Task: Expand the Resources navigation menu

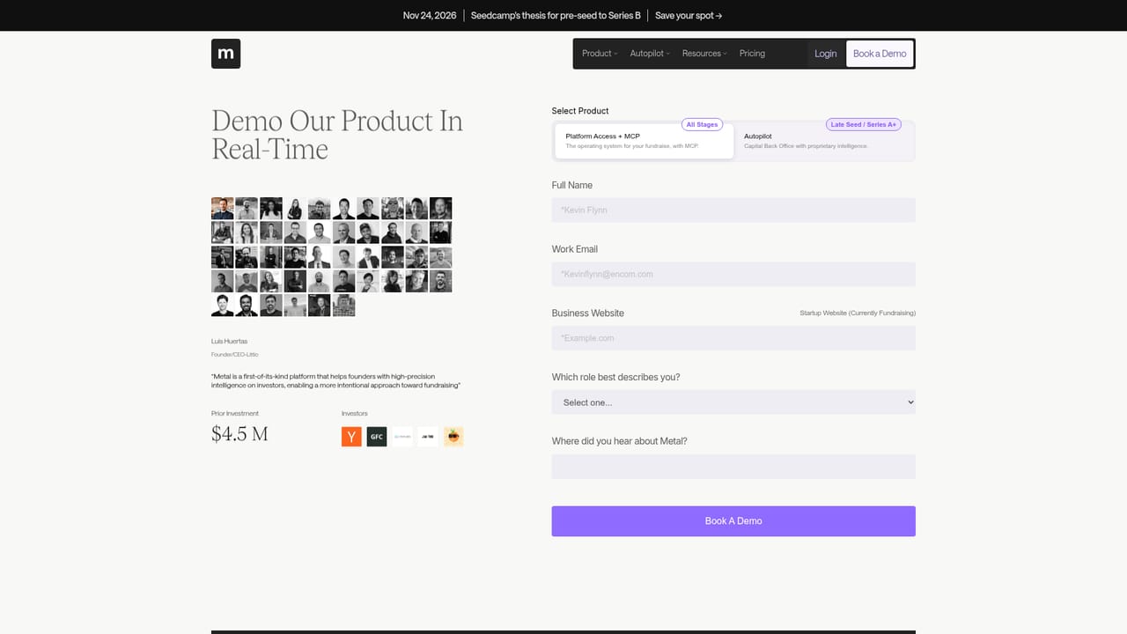Action: click(x=704, y=54)
